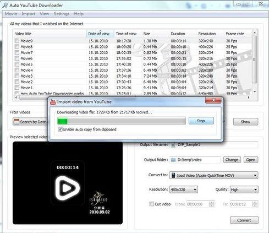The height and width of the screenshot is (233, 269).
Task: Click the horizontal scrollbar right arrow
Action: 249,97
